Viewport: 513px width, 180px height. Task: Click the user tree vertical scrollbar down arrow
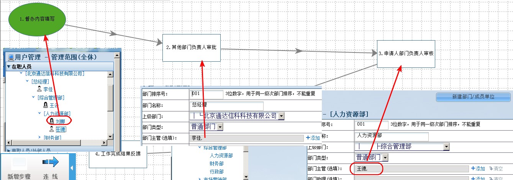110,137
